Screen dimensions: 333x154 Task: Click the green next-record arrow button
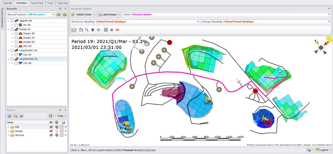65,14
